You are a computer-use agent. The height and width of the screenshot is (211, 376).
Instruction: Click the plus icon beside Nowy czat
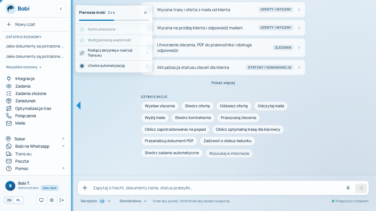click(x=9, y=24)
